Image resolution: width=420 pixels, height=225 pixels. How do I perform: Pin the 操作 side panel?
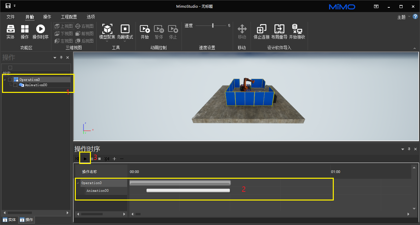(x=61, y=58)
